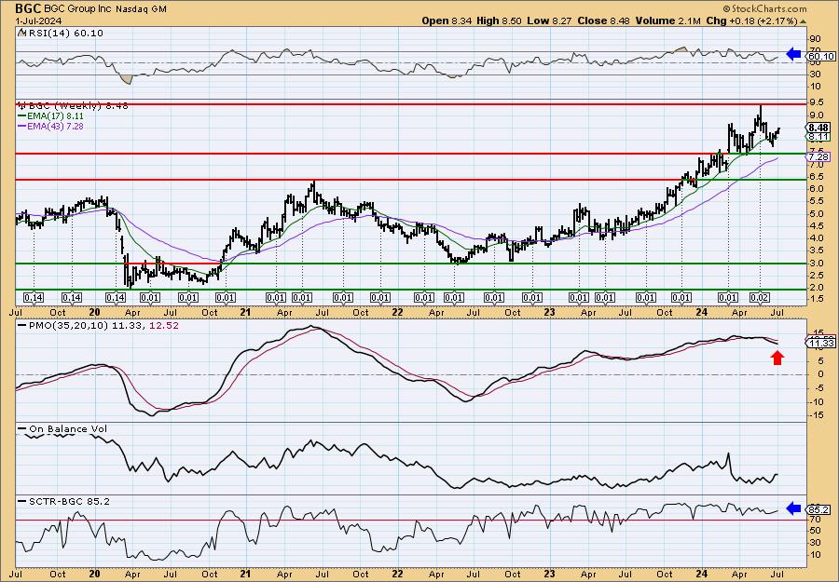
Task: Click green line swatch beside EMA(17)
Action: coord(21,116)
